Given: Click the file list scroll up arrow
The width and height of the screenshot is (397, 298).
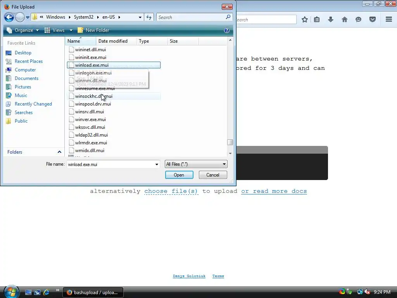Looking at the screenshot, I should tap(230, 40).
